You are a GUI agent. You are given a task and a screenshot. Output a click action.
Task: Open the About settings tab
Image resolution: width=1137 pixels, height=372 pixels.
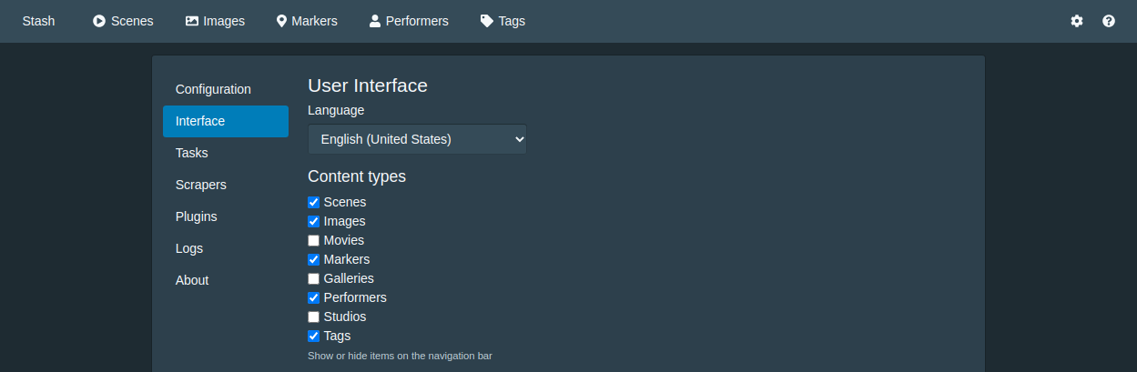[192, 280]
